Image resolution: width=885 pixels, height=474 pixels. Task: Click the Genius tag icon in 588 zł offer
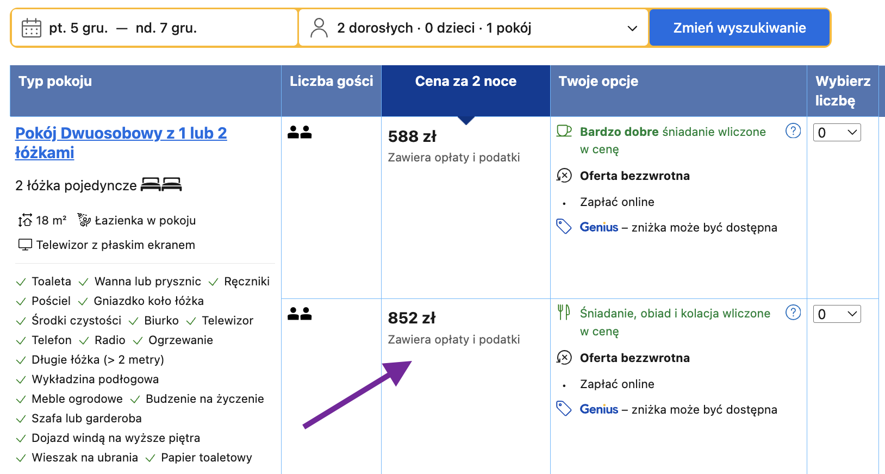click(564, 227)
